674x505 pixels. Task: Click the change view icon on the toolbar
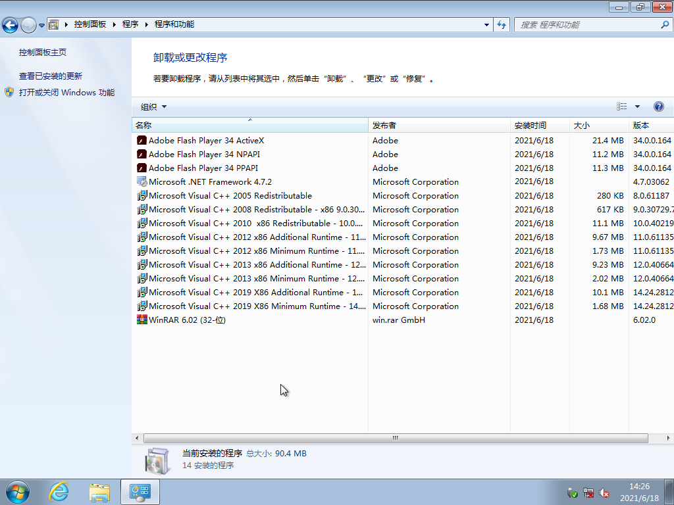pyautogui.click(x=621, y=106)
